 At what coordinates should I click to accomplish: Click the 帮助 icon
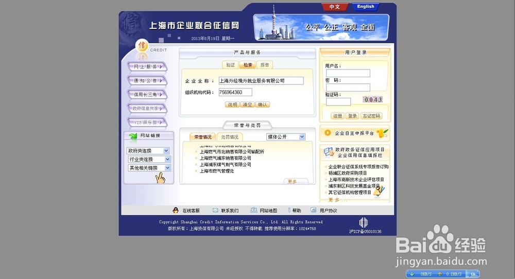coord(289,210)
